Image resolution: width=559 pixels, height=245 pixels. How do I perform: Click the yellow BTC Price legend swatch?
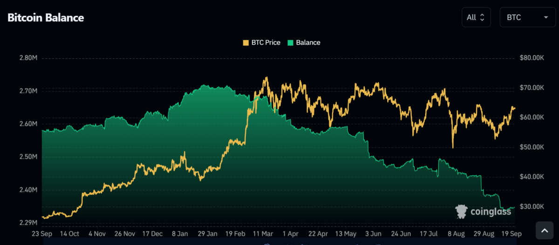(x=245, y=42)
